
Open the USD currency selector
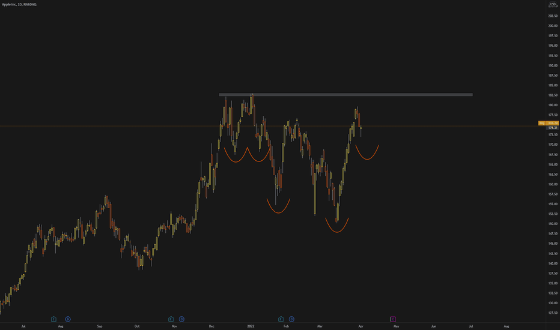click(x=553, y=4)
